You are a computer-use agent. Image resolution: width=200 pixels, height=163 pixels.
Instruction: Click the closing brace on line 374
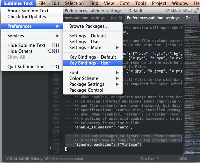pyautogui.click(x=67, y=149)
